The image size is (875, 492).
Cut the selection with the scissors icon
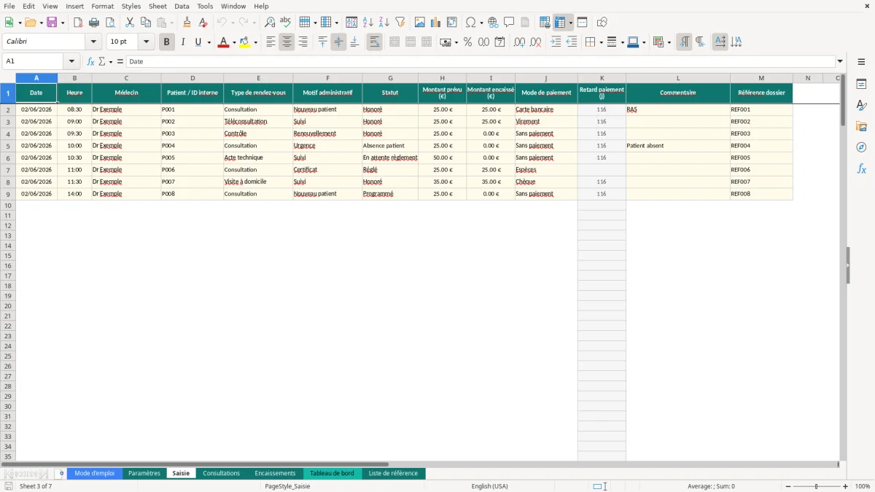(129, 23)
